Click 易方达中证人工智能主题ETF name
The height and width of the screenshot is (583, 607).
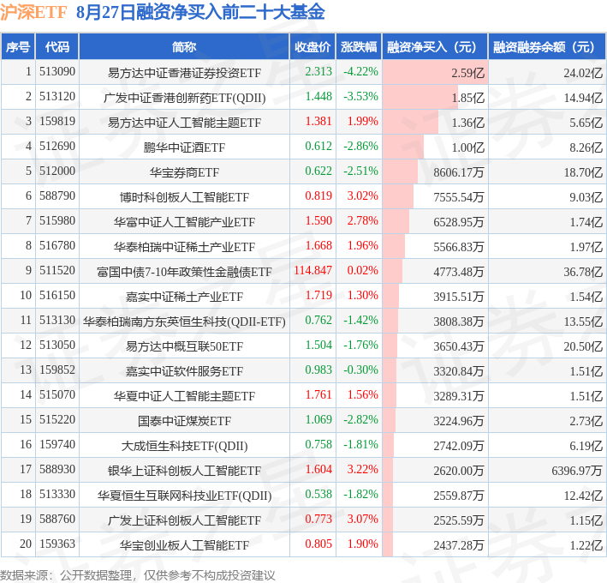coord(184,123)
